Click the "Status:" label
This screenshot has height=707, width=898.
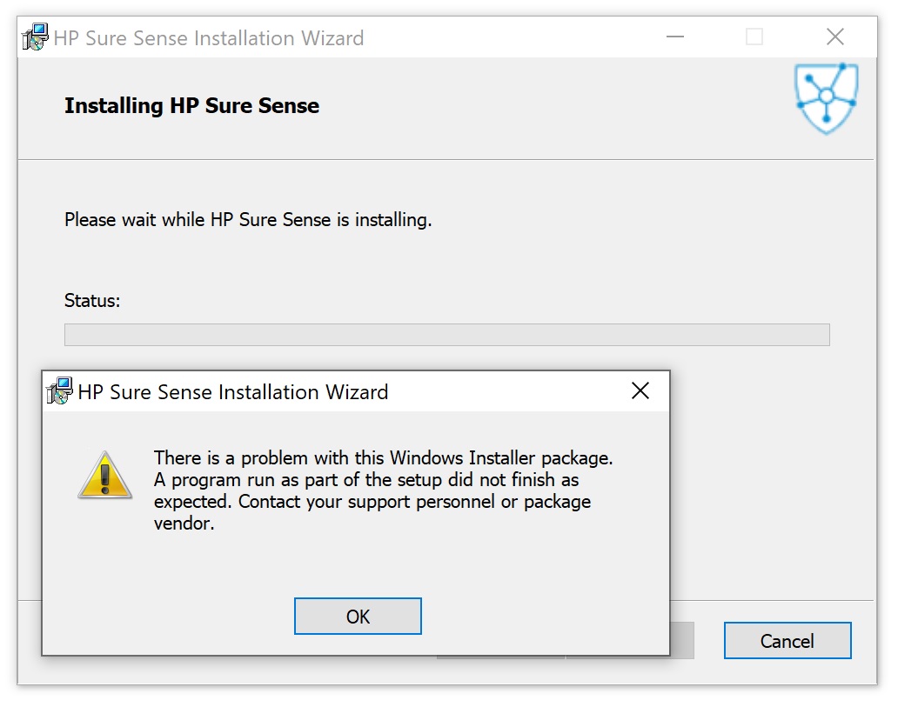pos(92,301)
